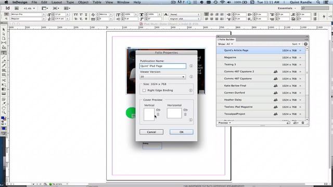Click the Cancel button
The height and width of the screenshot is (187, 333).
151,132
